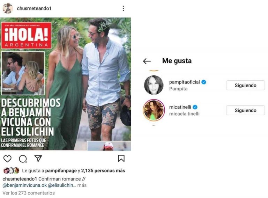
Task: Open micatinelli story avatar
Action: (154, 110)
